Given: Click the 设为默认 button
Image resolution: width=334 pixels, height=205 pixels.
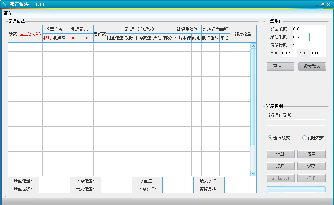Looking at the screenshot, I should coord(312,66).
